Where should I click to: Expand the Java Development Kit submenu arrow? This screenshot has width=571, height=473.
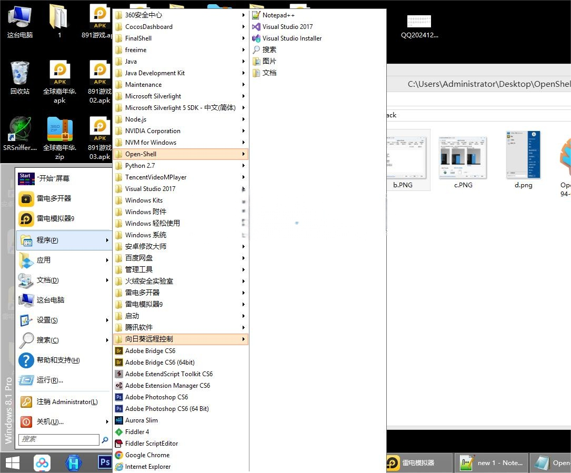pyautogui.click(x=244, y=73)
